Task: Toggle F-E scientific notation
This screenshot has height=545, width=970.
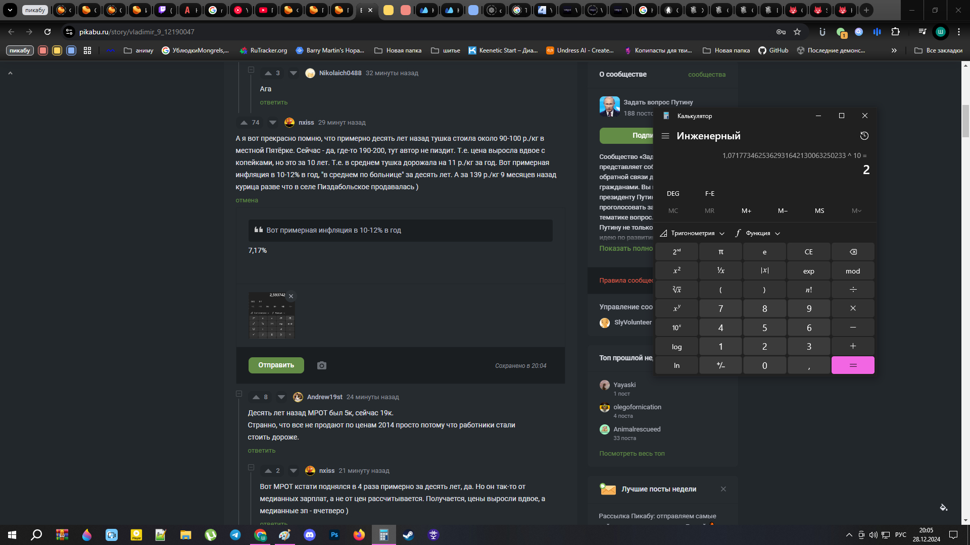Action: point(710,194)
